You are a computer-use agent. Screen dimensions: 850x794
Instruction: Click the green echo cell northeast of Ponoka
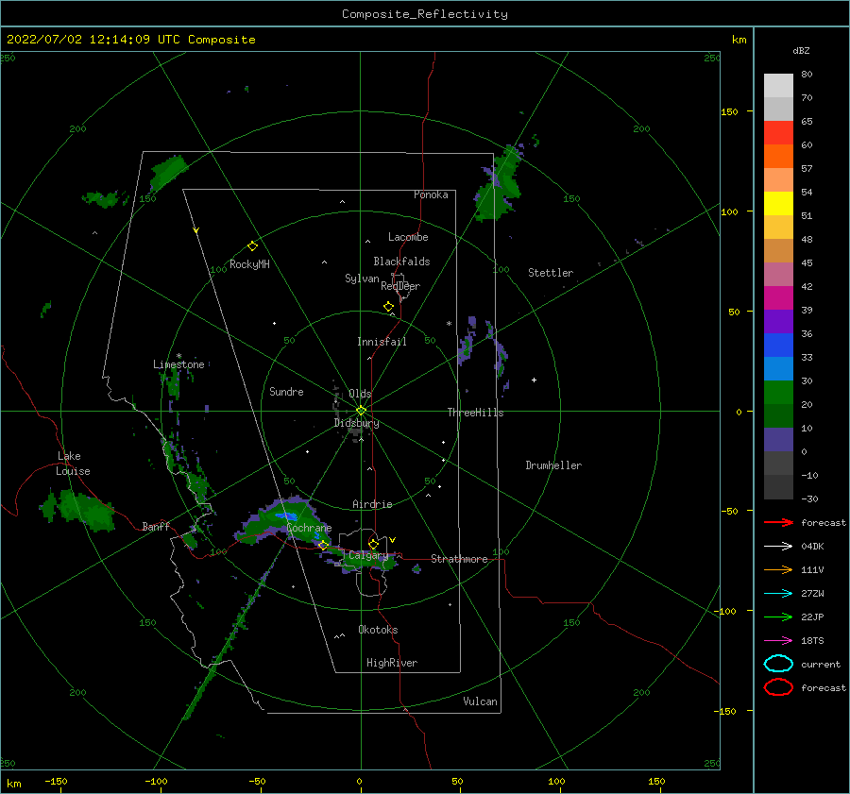click(x=499, y=184)
